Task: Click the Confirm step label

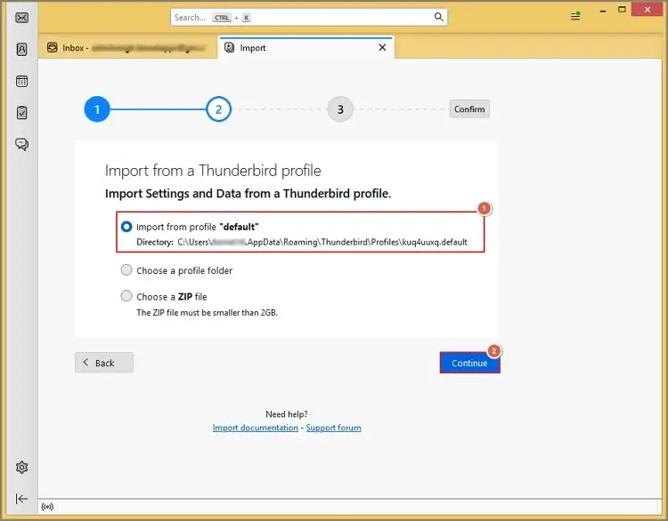Action: [x=469, y=109]
